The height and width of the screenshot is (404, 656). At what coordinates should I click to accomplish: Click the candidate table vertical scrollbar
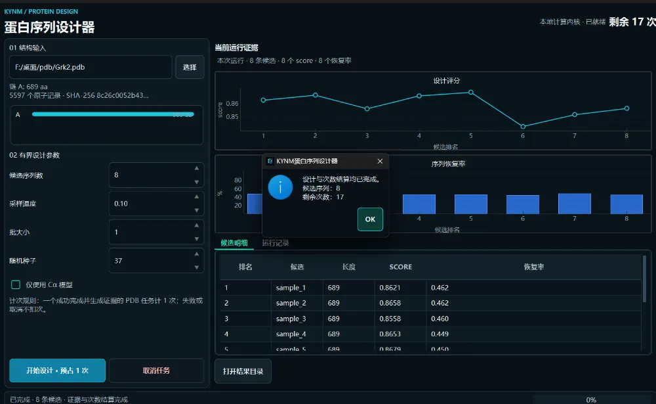click(x=644, y=279)
